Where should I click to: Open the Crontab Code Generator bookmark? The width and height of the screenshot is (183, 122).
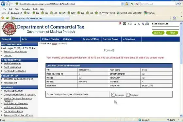[129, 13]
